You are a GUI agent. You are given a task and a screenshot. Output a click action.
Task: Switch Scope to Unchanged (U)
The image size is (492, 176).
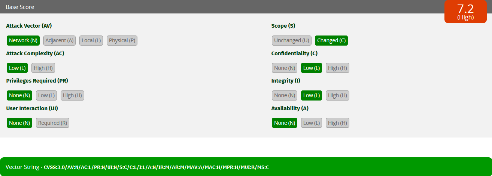[292, 40]
